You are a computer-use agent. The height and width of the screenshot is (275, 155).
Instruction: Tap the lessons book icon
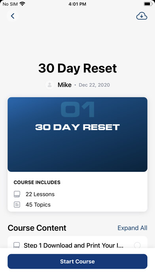coord(17,194)
